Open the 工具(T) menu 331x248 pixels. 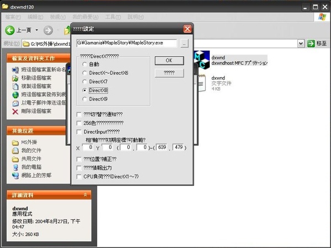(113, 17)
